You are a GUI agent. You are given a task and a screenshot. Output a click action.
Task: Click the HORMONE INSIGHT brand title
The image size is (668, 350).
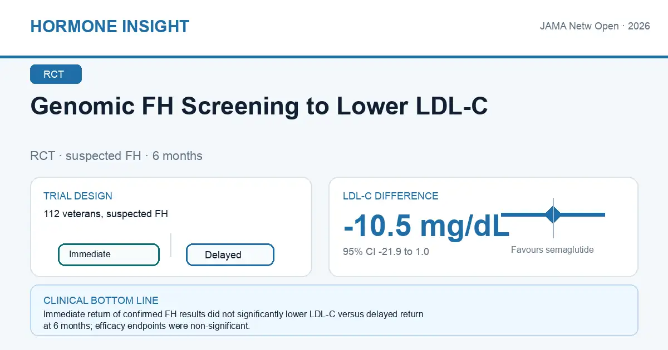(x=110, y=26)
